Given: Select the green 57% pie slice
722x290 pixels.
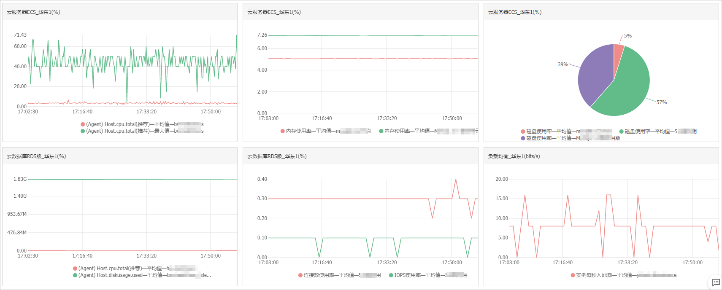Looking at the screenshot, I should (x=627, y=86).
